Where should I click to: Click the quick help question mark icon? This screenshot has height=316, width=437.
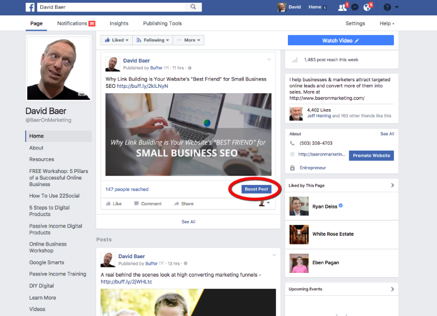pyautogui.click(x=387, y=7)
